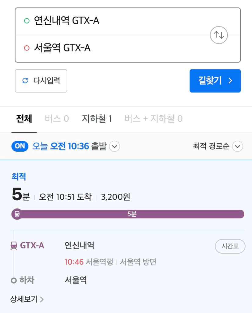Image resolution: width=252 pixels, height=313 pixels.
Task: Click the 하차 alighting circle marker
Action: click(x=13, y=280)
